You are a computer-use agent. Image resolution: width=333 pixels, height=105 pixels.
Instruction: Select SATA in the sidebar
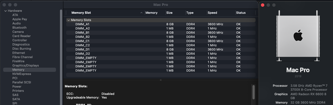tap(16, 99)
